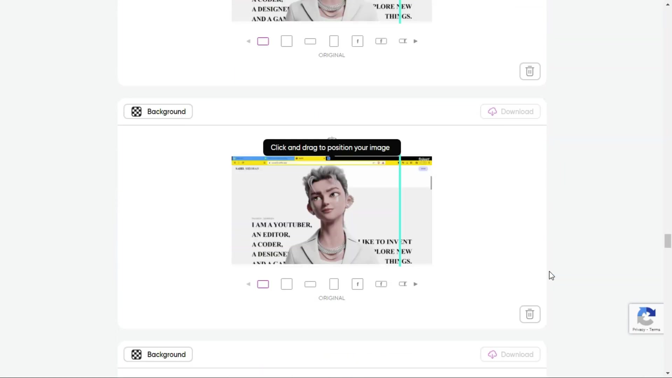Open Background options for the bottom card
This screenshot has width=672, height=378.
tap(158, 355)
